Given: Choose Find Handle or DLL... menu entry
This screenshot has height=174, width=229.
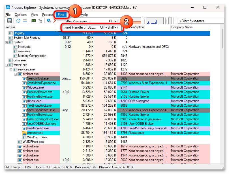Looking at the screenshot, I should pyautogui.click(x=91, y=27).
